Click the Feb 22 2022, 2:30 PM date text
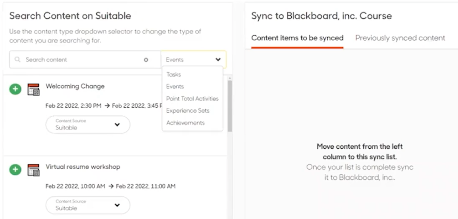This screenshot has height=219, width=458. pyautogui.click(x=73, y=106)
